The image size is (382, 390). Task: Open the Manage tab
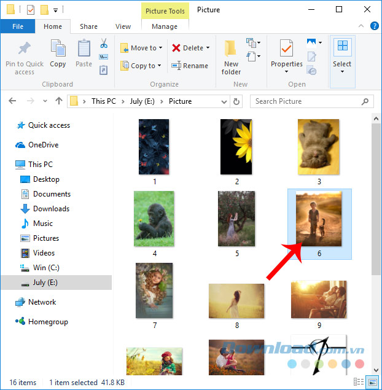165,26
